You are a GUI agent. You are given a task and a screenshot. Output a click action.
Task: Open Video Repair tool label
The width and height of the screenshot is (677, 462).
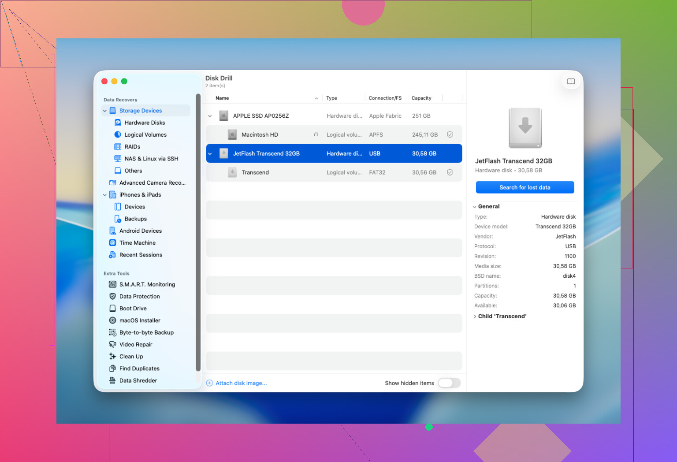pos(136,344)
